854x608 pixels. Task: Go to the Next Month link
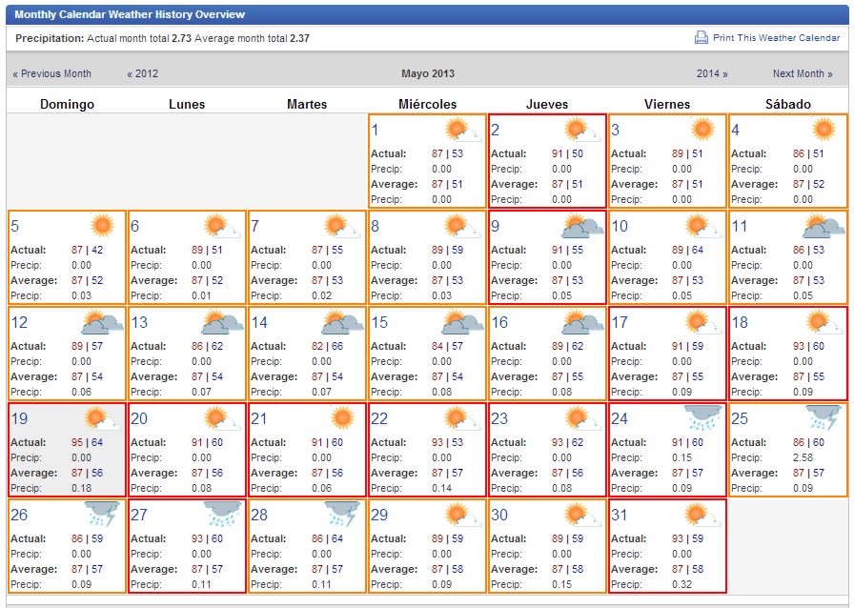tap(803, 73)
